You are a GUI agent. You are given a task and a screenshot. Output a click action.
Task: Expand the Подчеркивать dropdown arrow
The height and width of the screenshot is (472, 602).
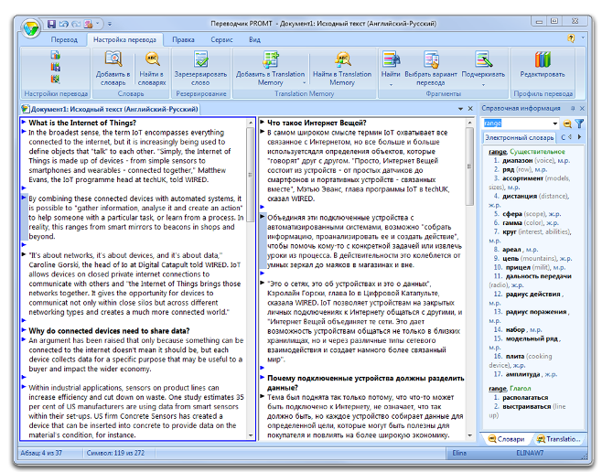pyautogui.click(x=483, y=84)
